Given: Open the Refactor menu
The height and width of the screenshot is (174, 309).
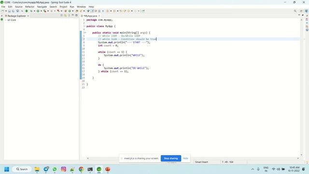Looking at the screenshot, I should pos(30,7).
